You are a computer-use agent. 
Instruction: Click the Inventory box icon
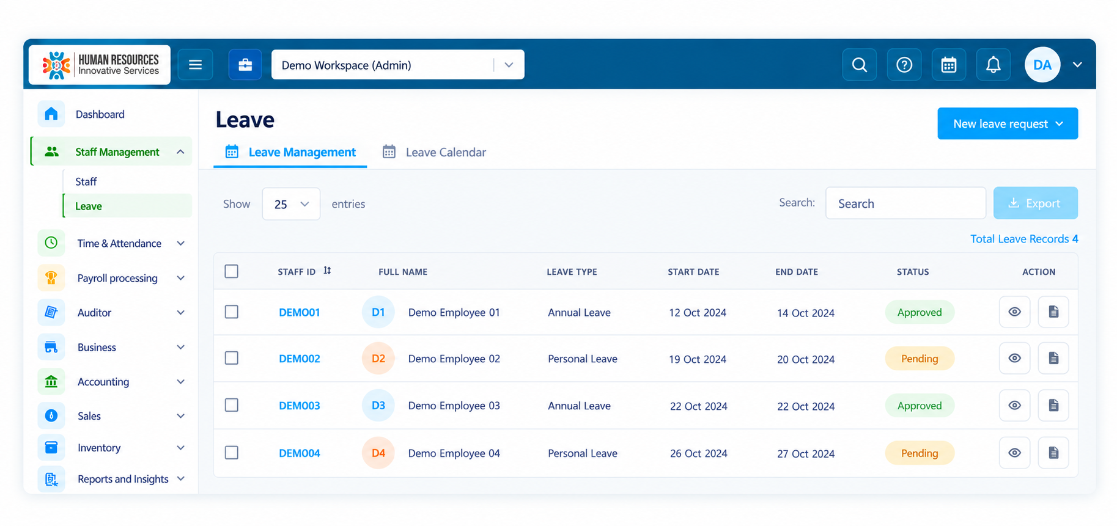[x=51, y=448]
